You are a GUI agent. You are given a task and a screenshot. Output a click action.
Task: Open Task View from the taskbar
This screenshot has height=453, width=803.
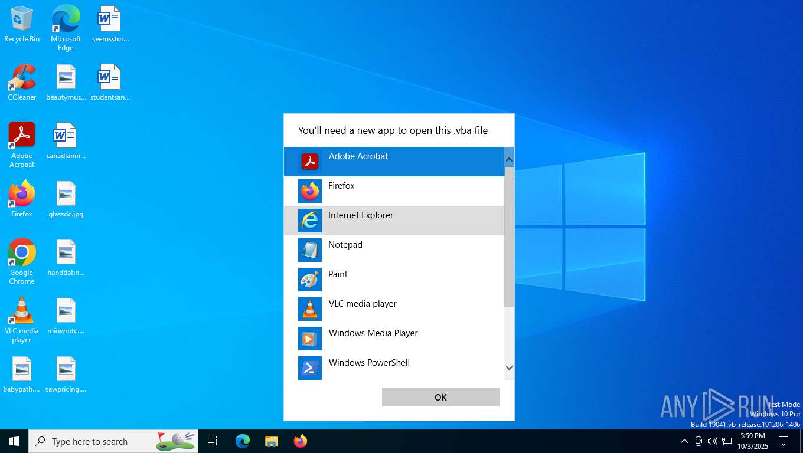[213, 441]
